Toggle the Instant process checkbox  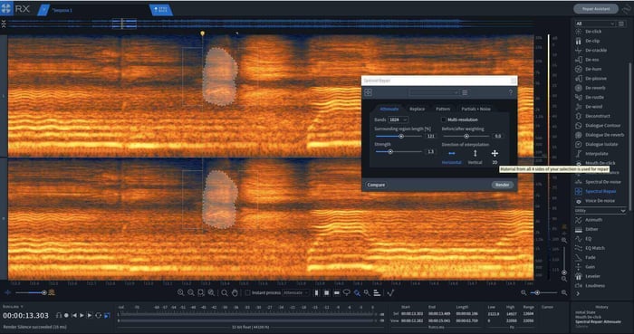coord(247,292)
